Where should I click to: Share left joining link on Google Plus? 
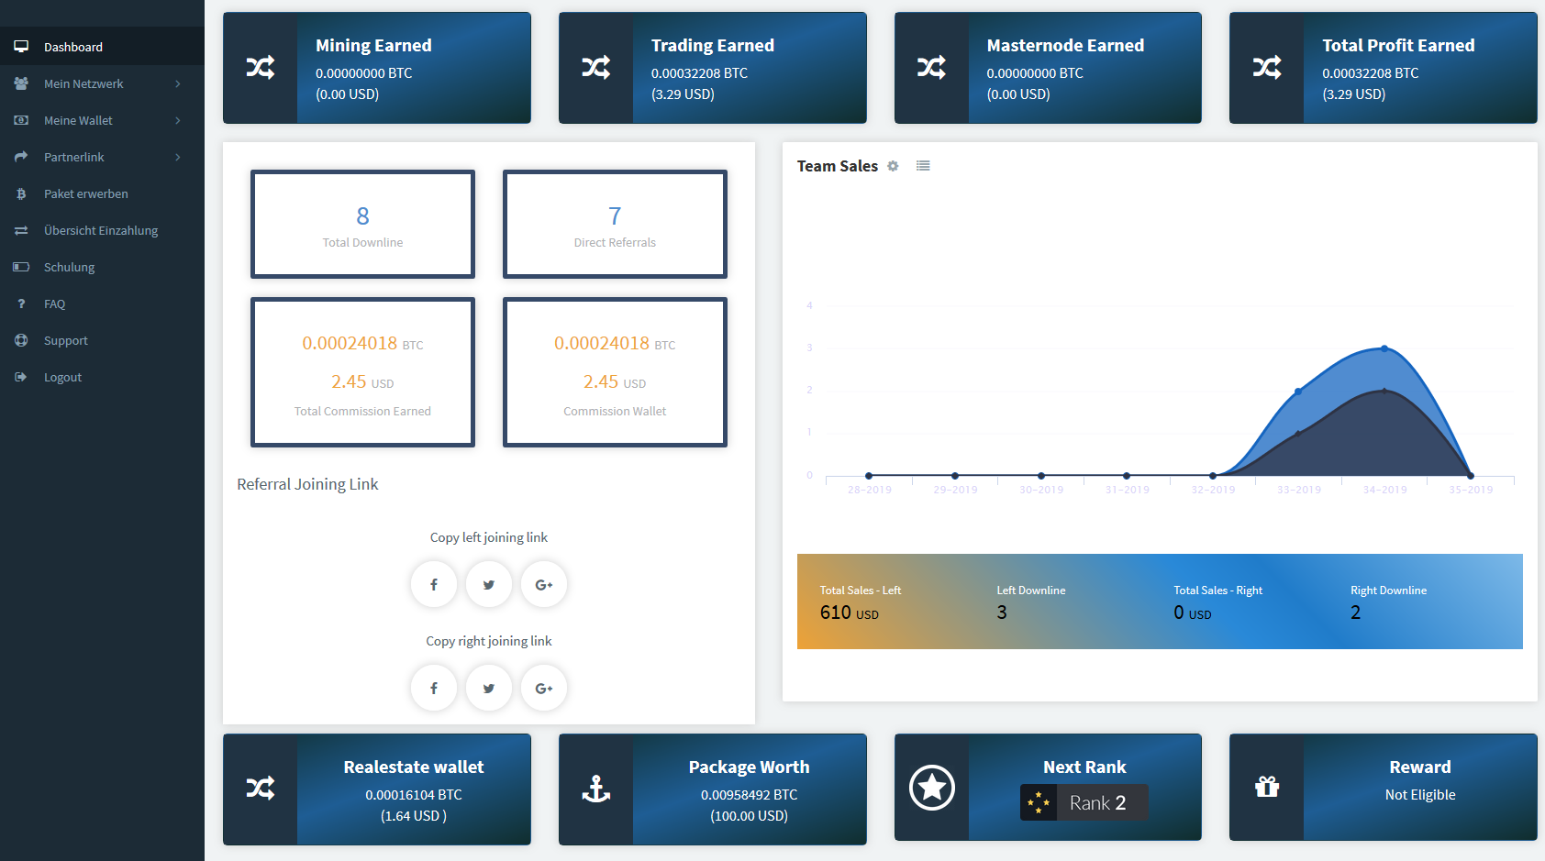pyautogui.click(x=544, y=584)
